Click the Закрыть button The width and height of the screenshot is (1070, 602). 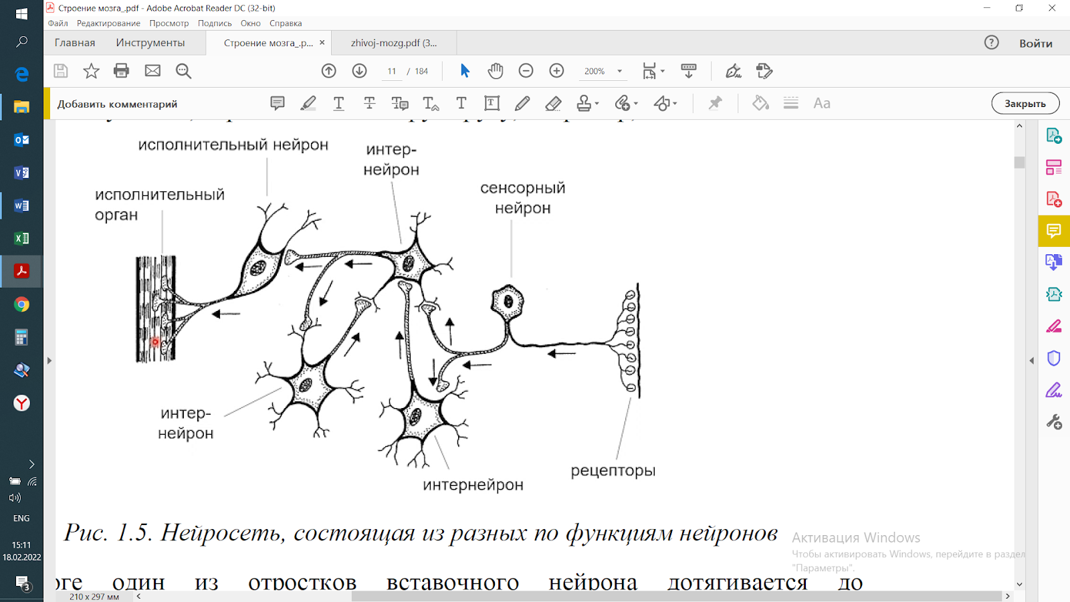[x=1025, y=104]
